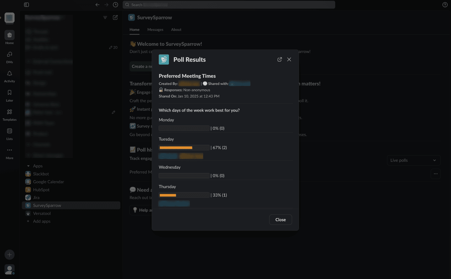Open the DMs sidebar section
Screen dimensions: 451x279
click(9, 57)
